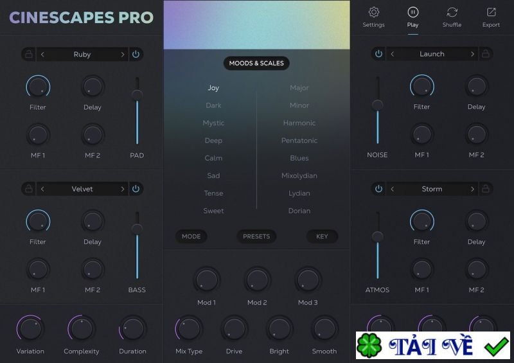Toggle power for the Velvet bass layer

coord(136,189)
